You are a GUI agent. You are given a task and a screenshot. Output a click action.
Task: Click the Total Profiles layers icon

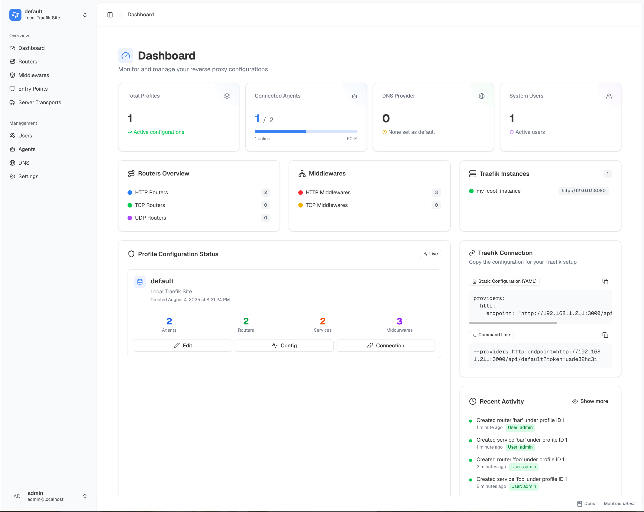[x=227, y=96]
